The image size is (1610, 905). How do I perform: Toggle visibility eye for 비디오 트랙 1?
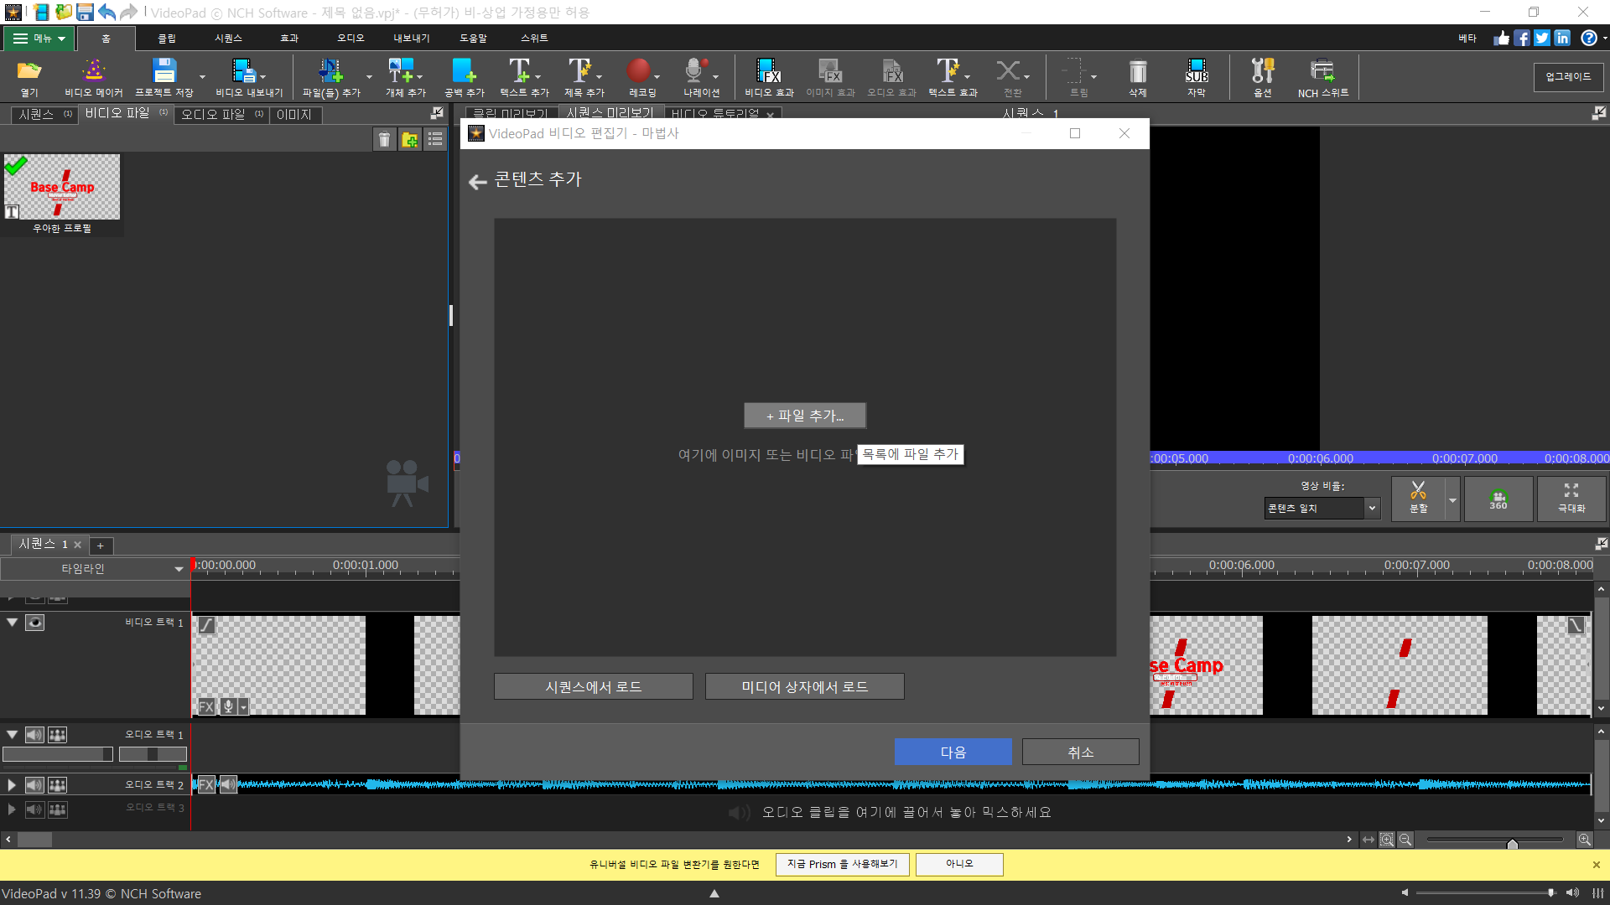(x=34, y=623)
